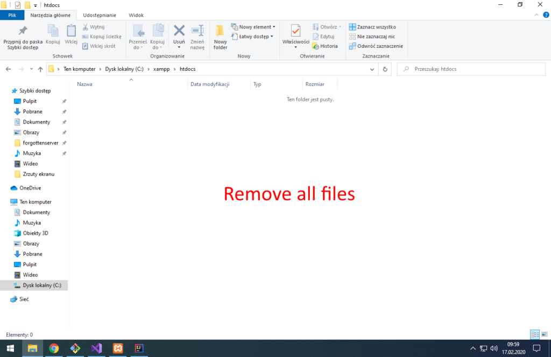The image size is (551, 357).
Task: Click xampp in the address breadcrumb
Action: (161, 69)
